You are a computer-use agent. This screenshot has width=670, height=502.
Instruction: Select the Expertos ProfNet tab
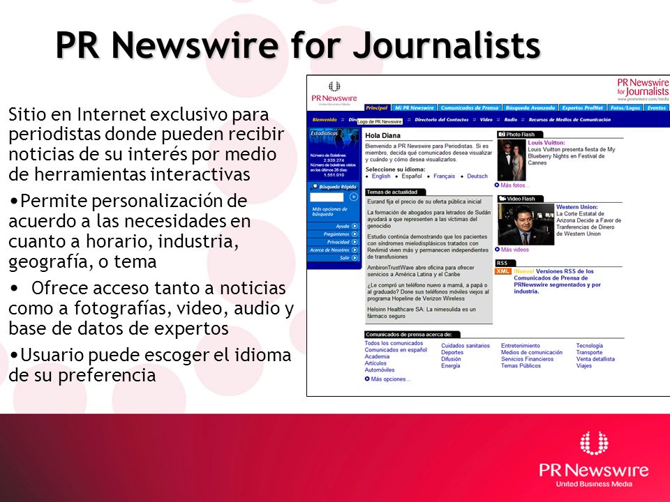point(583,108)
